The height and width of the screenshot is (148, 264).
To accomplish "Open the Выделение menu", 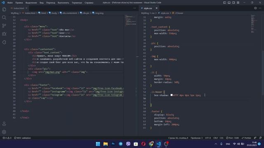I will [31, 3].
